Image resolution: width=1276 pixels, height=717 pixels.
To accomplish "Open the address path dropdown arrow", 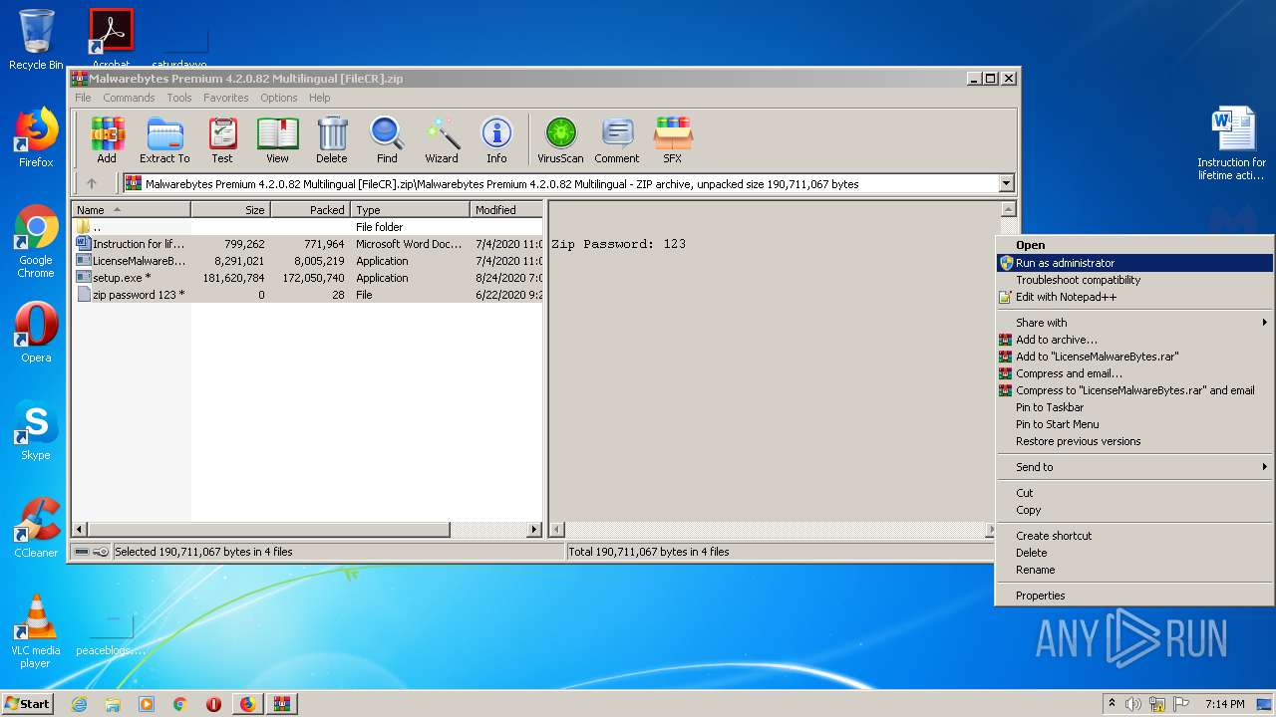I will (x=1006, y=183).
